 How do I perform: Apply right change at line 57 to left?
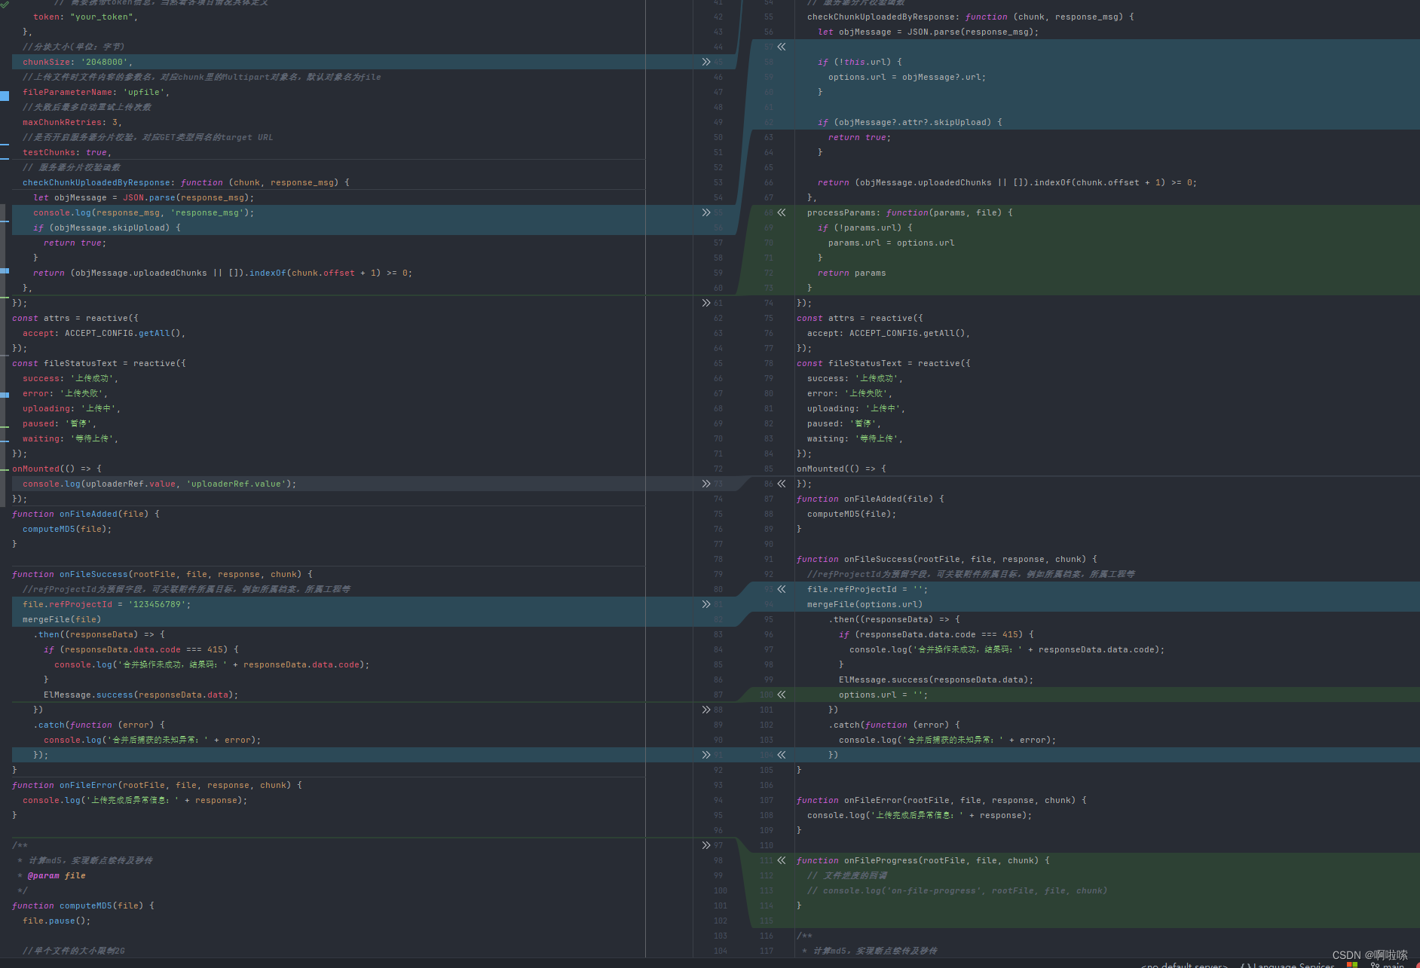tap(782, 47)
